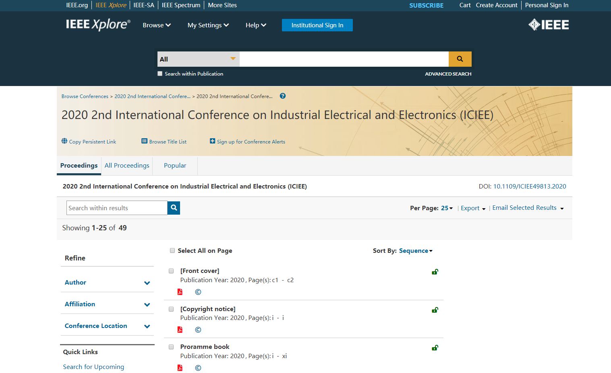The height and width of the screenshot is (373, 611).
Task: Open the Sort By Sequence dropdown
Action: tap(416, 251)
